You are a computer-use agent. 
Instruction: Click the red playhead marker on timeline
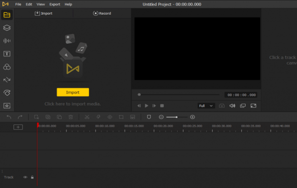pos(38,125)
